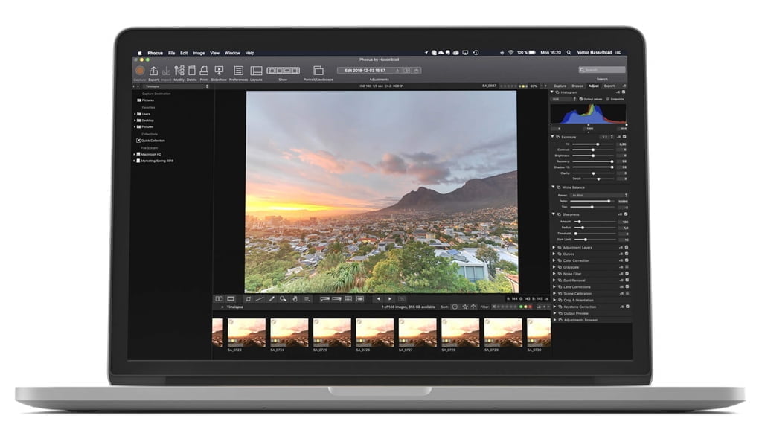Expand the Crop & Orientation section
Screen dimensions: 762x436
pos(554,300)
